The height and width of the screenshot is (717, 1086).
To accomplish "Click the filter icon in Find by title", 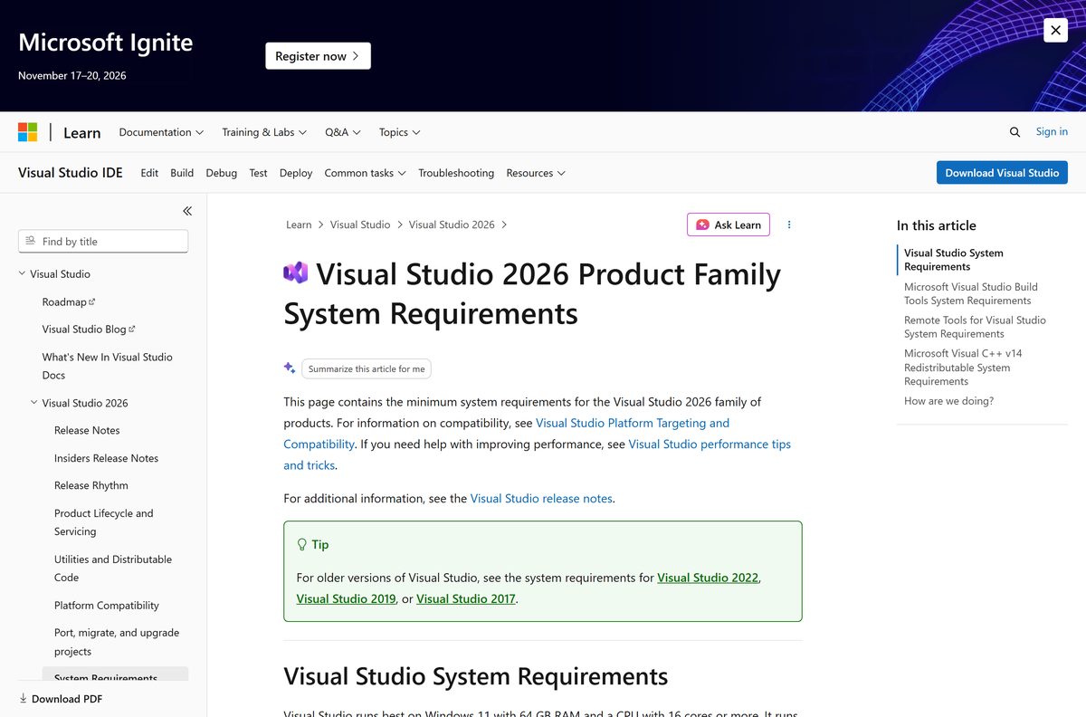I will (31, 241).
